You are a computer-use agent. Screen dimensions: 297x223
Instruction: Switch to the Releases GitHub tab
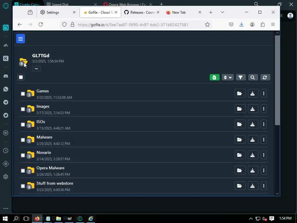(142, 12)
